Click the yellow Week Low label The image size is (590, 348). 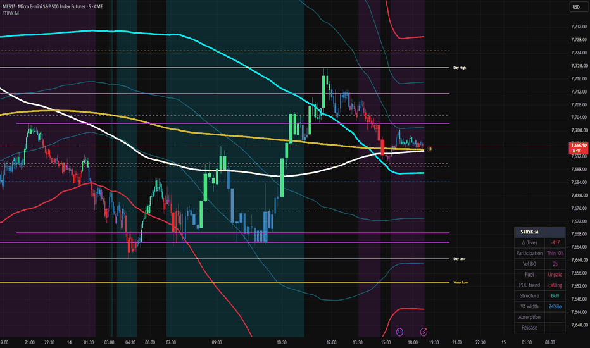point(461,282)
